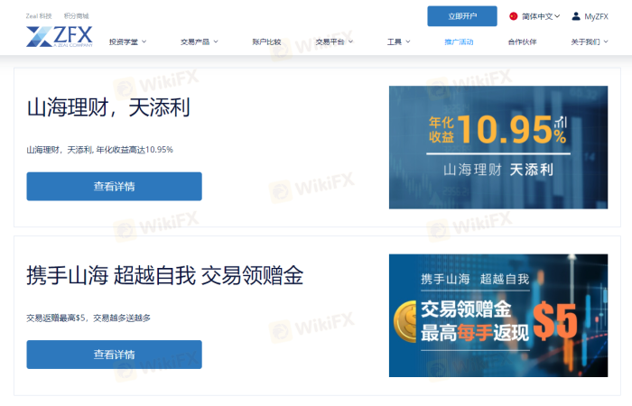Expand the 投资学堂 menu
632x406 pixels.
(127, 42)
